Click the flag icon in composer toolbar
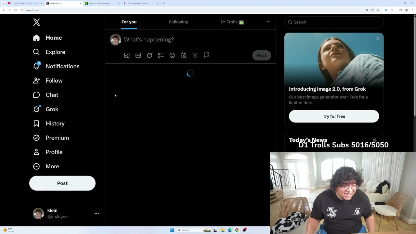416x234 pixels. click(206, 55)
